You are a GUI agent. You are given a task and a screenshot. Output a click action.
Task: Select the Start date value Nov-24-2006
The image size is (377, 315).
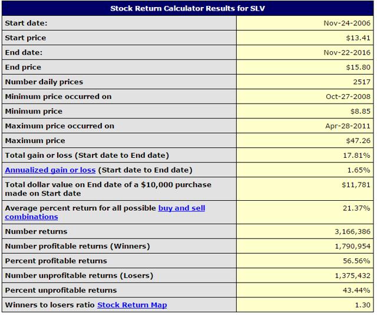point(347,24)
